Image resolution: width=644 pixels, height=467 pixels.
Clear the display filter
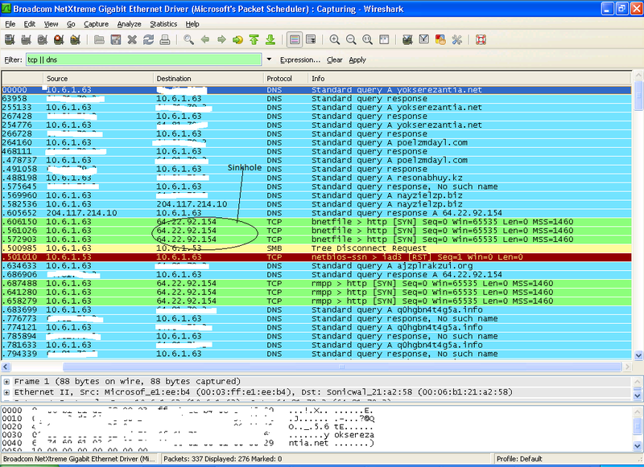(335, 59)
